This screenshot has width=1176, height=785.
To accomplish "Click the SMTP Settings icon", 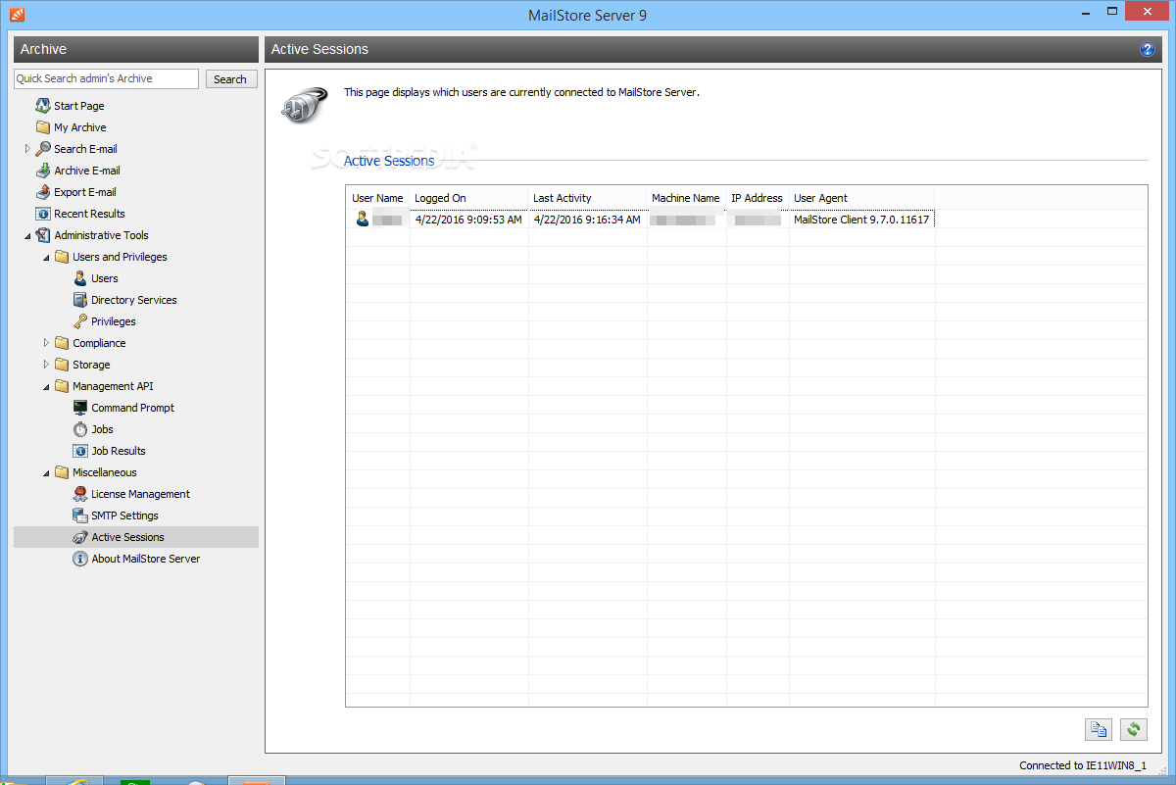I will click(x=80, y=515).
